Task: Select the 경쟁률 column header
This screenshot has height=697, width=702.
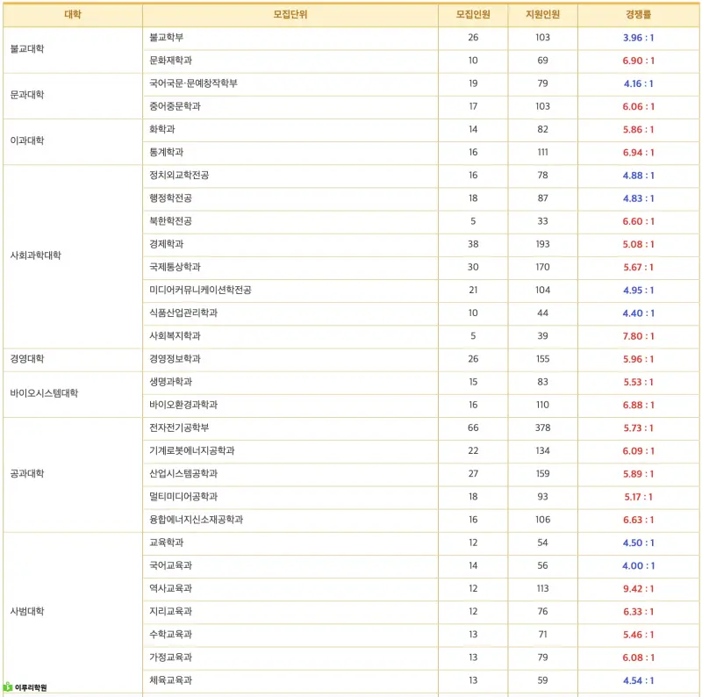Action: tap(638, 14)
